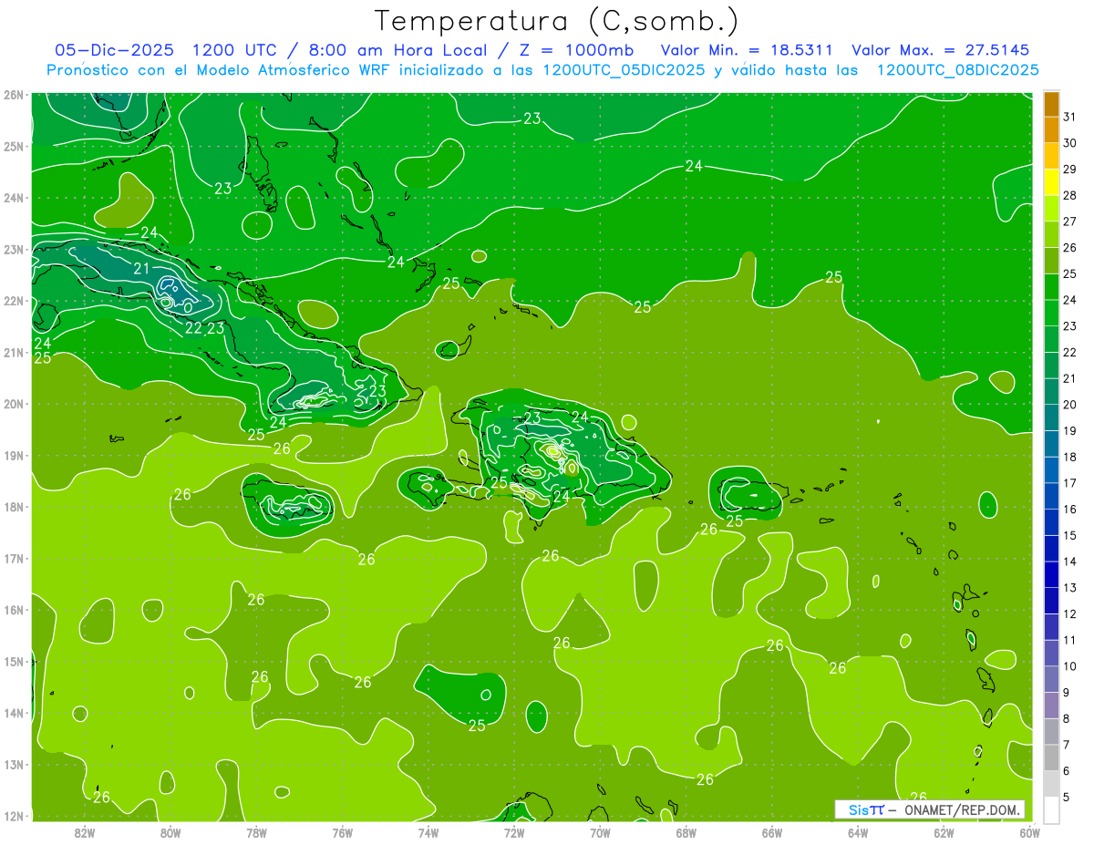
Task: Click the color bar legend value "5"
Action: (1068, 798)
